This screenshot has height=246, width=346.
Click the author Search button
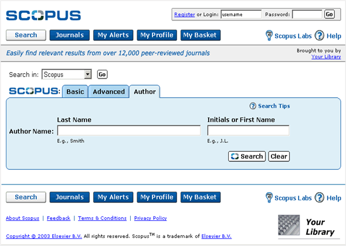tap(247, 156)
